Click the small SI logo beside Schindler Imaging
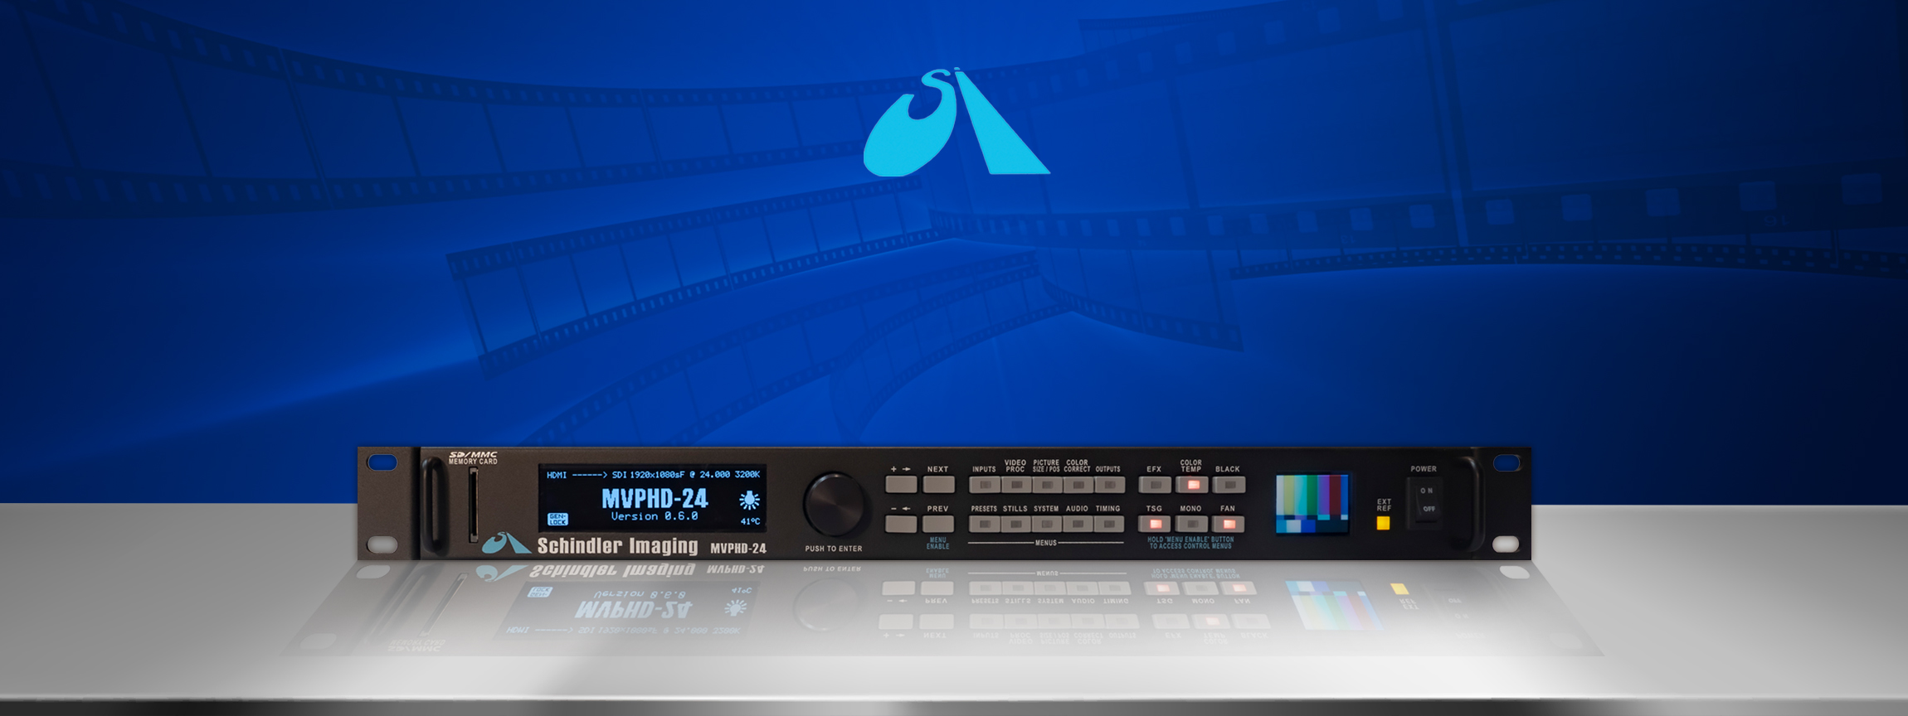The width and height of the screenshot is (1908, 716). [506, 544]
